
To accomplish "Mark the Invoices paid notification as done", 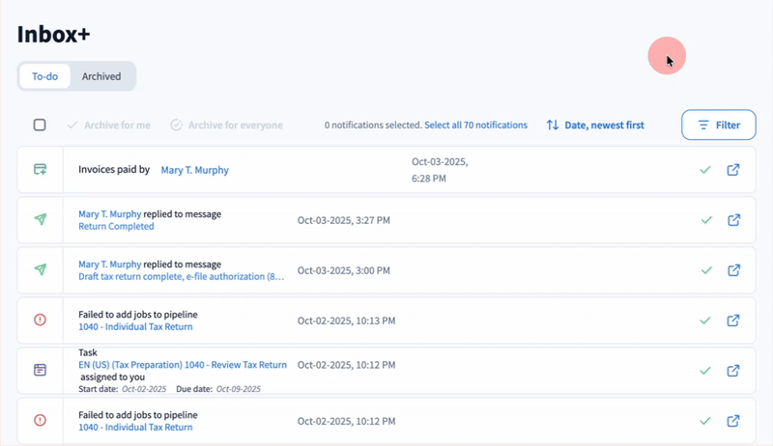I will click(x=705, y=170).
